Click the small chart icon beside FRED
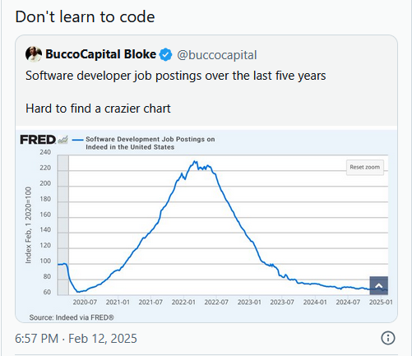 62,140
